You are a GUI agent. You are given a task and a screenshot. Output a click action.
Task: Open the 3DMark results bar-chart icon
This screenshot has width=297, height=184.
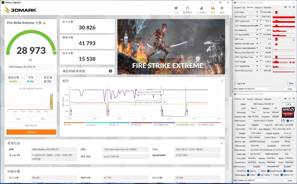tap(213, 8)
